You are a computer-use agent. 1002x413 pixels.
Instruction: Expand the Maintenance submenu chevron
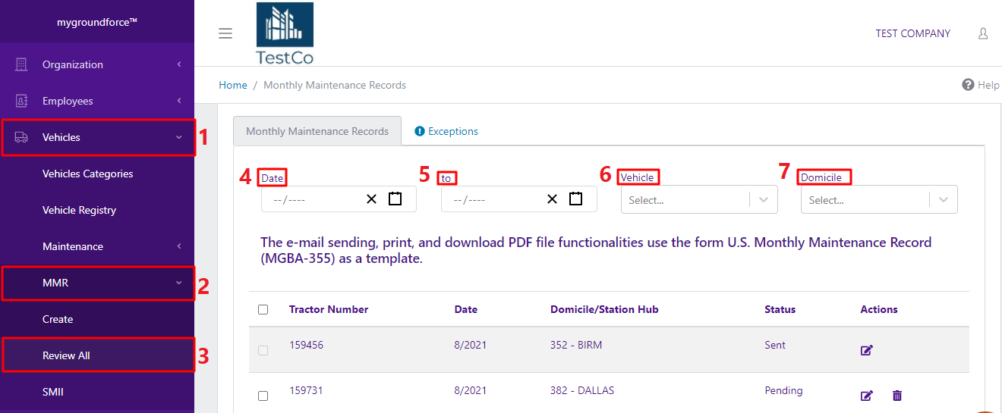[x=179, y=246]
